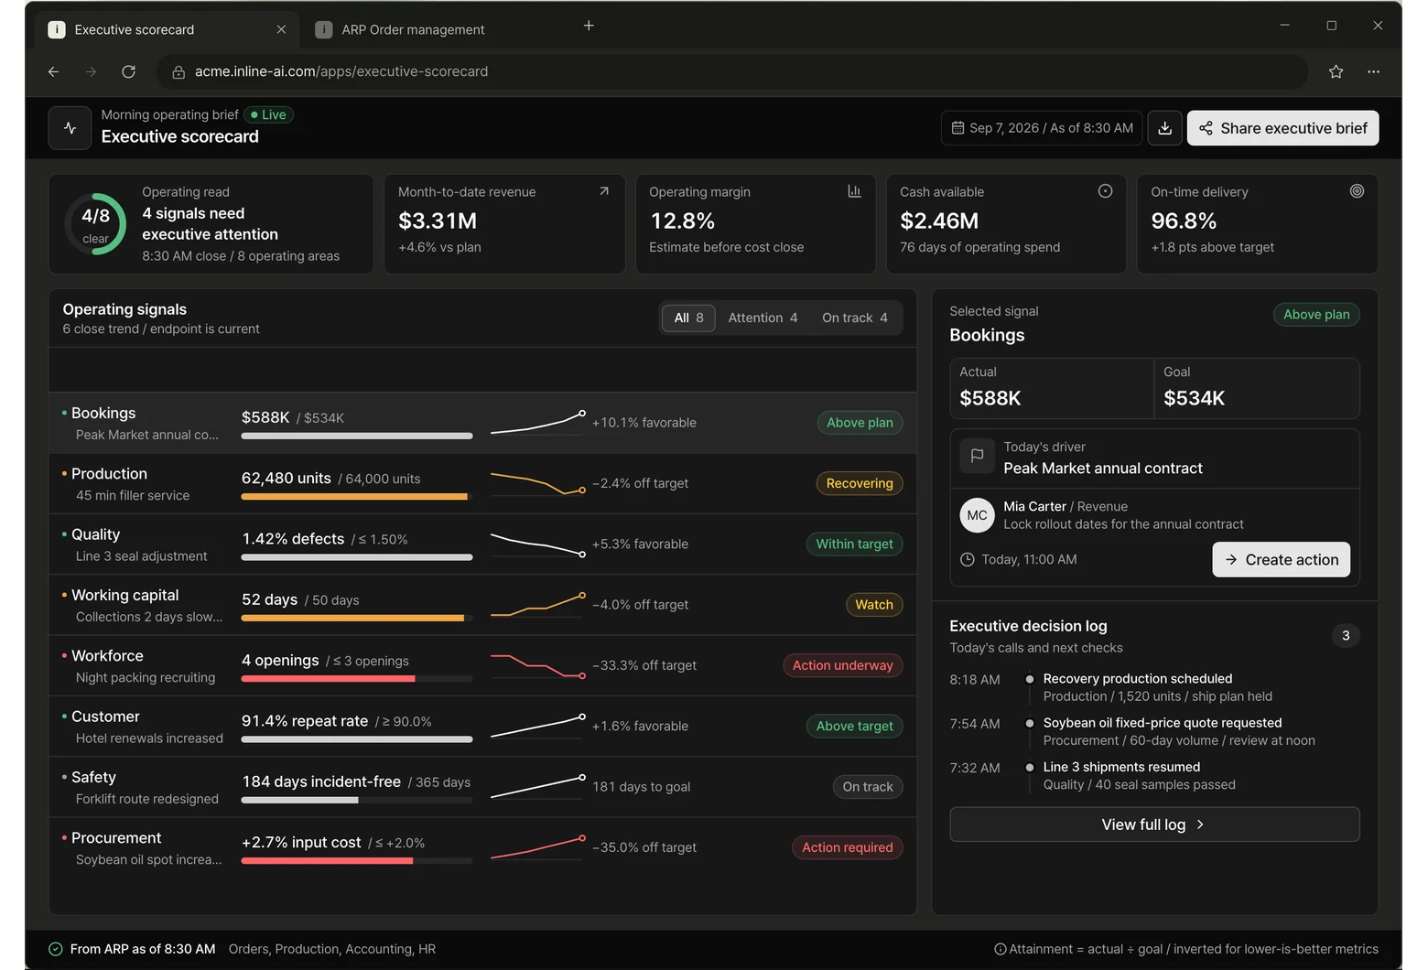This screenshot has height=970, width=1428.
Task: Open a new browser tab
Action: point(589,26)
